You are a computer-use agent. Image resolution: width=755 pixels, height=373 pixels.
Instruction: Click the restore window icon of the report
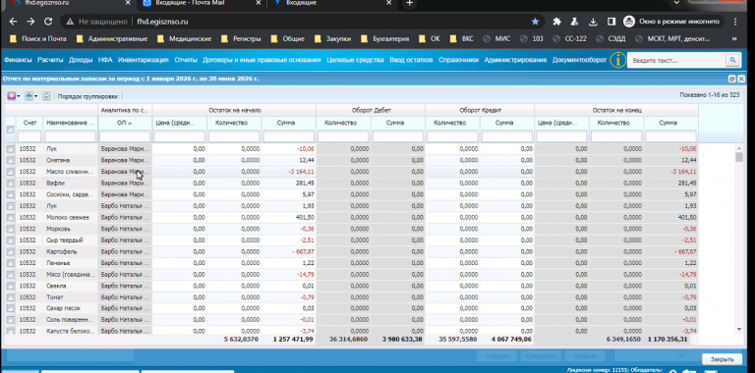731,79
